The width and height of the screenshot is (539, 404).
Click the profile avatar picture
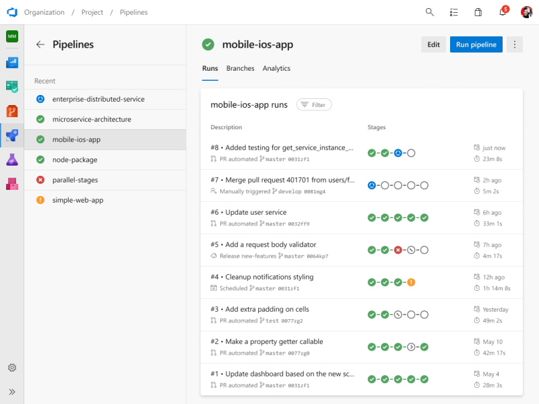526,12
